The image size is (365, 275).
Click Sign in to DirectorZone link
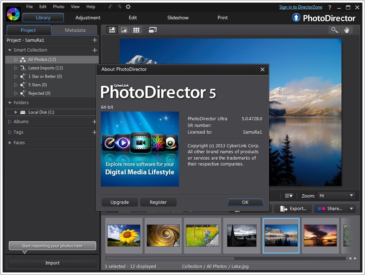300,7
